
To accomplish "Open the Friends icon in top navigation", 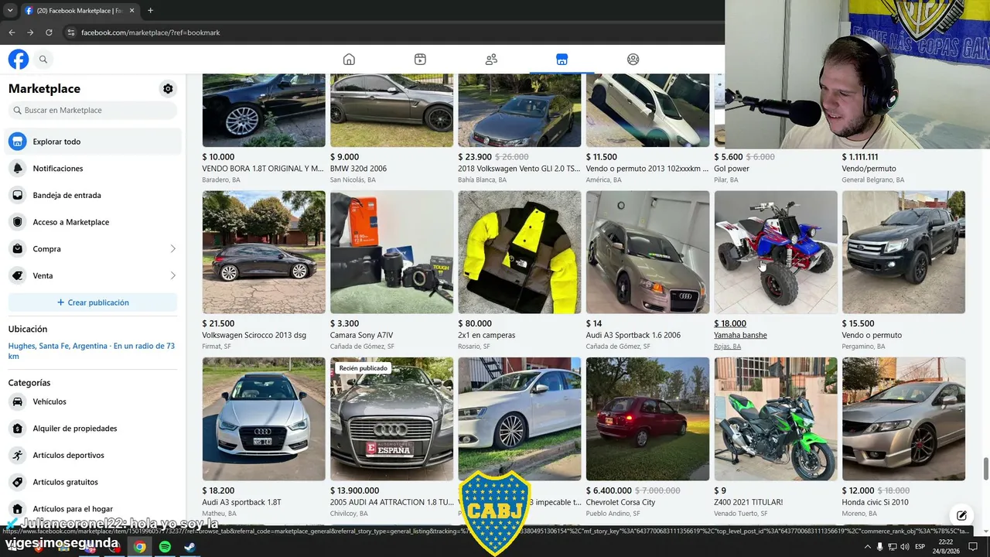I will click(x=491, y=60).
